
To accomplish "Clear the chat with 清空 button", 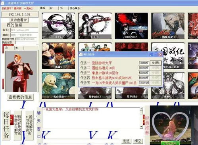I will [x=138, y=141].
